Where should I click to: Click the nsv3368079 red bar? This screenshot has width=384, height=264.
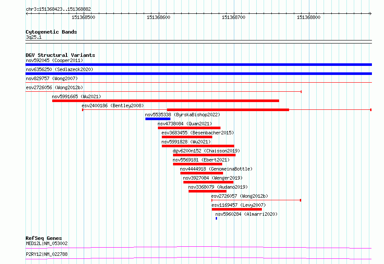click(208, 191)
